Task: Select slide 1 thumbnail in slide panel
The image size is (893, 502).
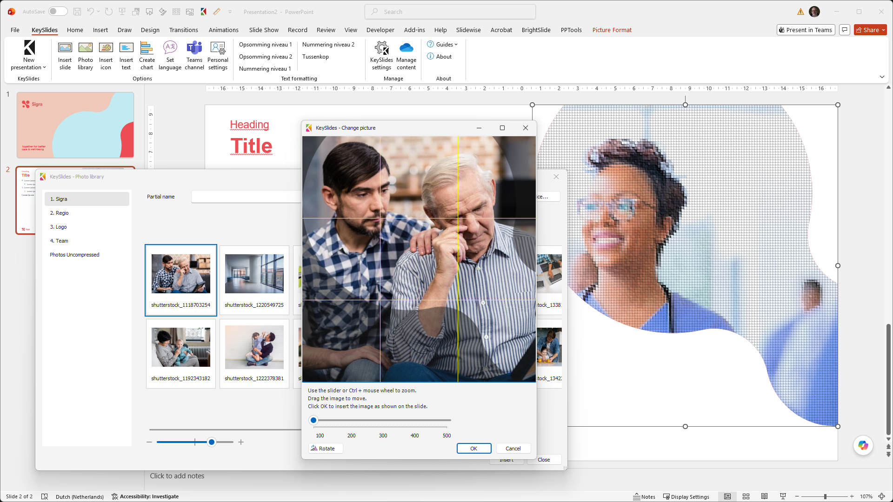Action: coord(75,125)
